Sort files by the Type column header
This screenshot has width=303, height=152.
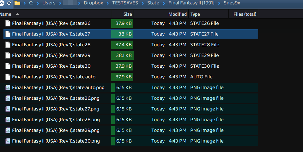click(x=195, y=14)
